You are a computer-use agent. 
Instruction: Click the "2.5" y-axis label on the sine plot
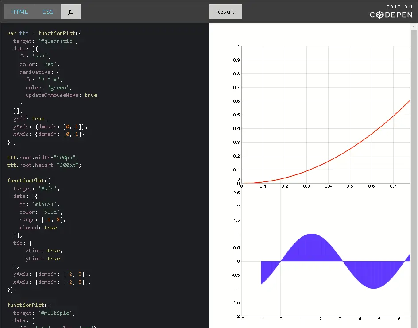236,193
